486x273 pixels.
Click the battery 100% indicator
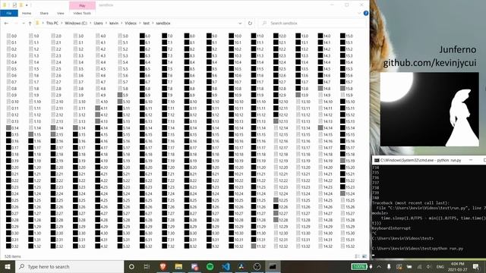click(x=359, y=266)
